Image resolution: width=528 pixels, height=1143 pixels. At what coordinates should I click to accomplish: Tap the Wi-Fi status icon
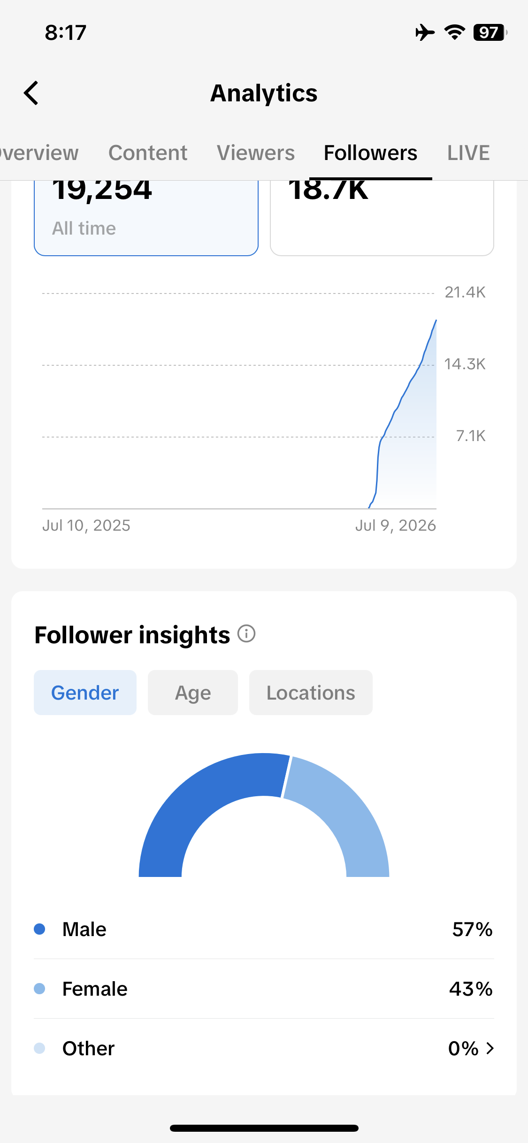(454, 32)
